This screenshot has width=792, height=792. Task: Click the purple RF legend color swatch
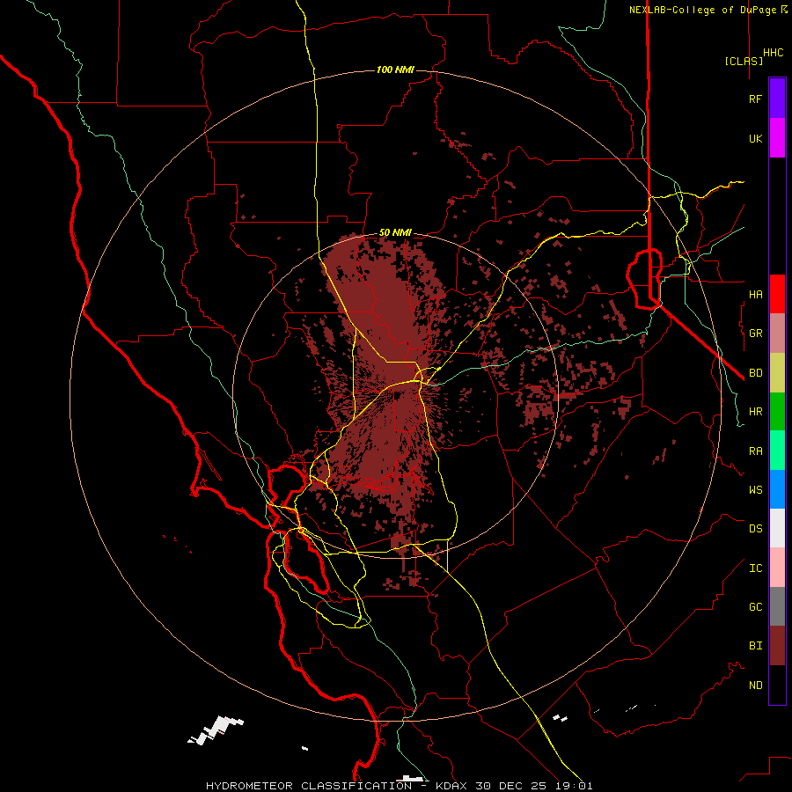pos(777,99)
